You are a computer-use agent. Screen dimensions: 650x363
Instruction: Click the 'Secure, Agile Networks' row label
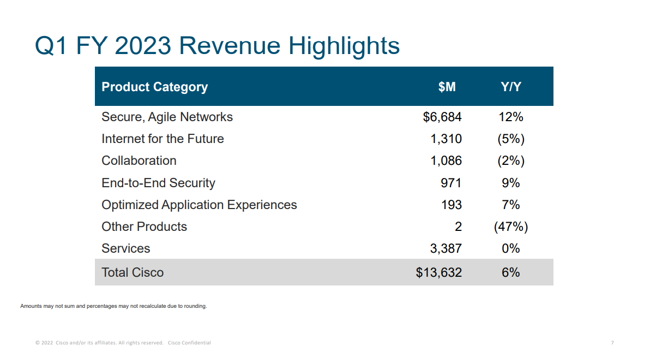[x=167, y=117]
